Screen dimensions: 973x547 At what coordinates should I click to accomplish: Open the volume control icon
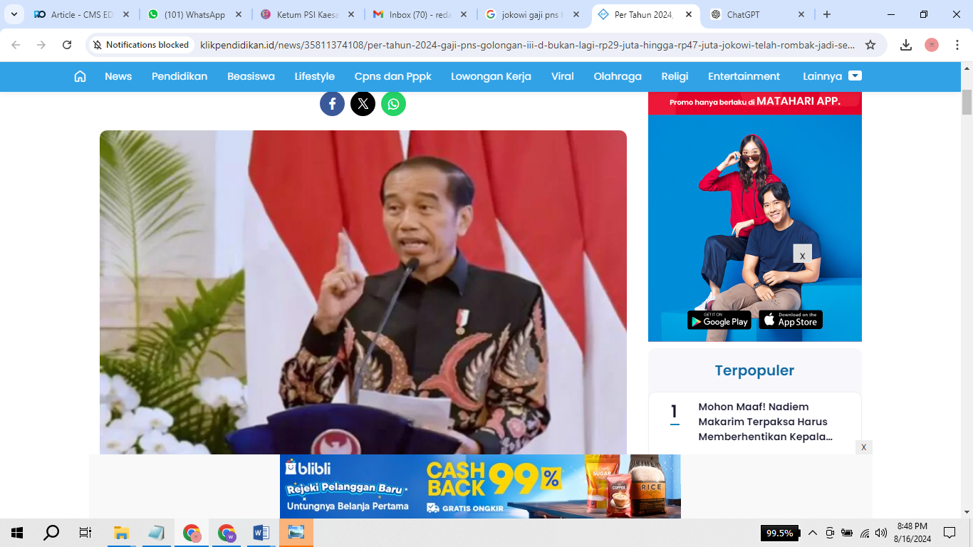click(x=881, y=533)
